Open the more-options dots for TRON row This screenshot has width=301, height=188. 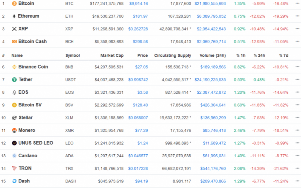pyautogui.click(x=297, y=168)
